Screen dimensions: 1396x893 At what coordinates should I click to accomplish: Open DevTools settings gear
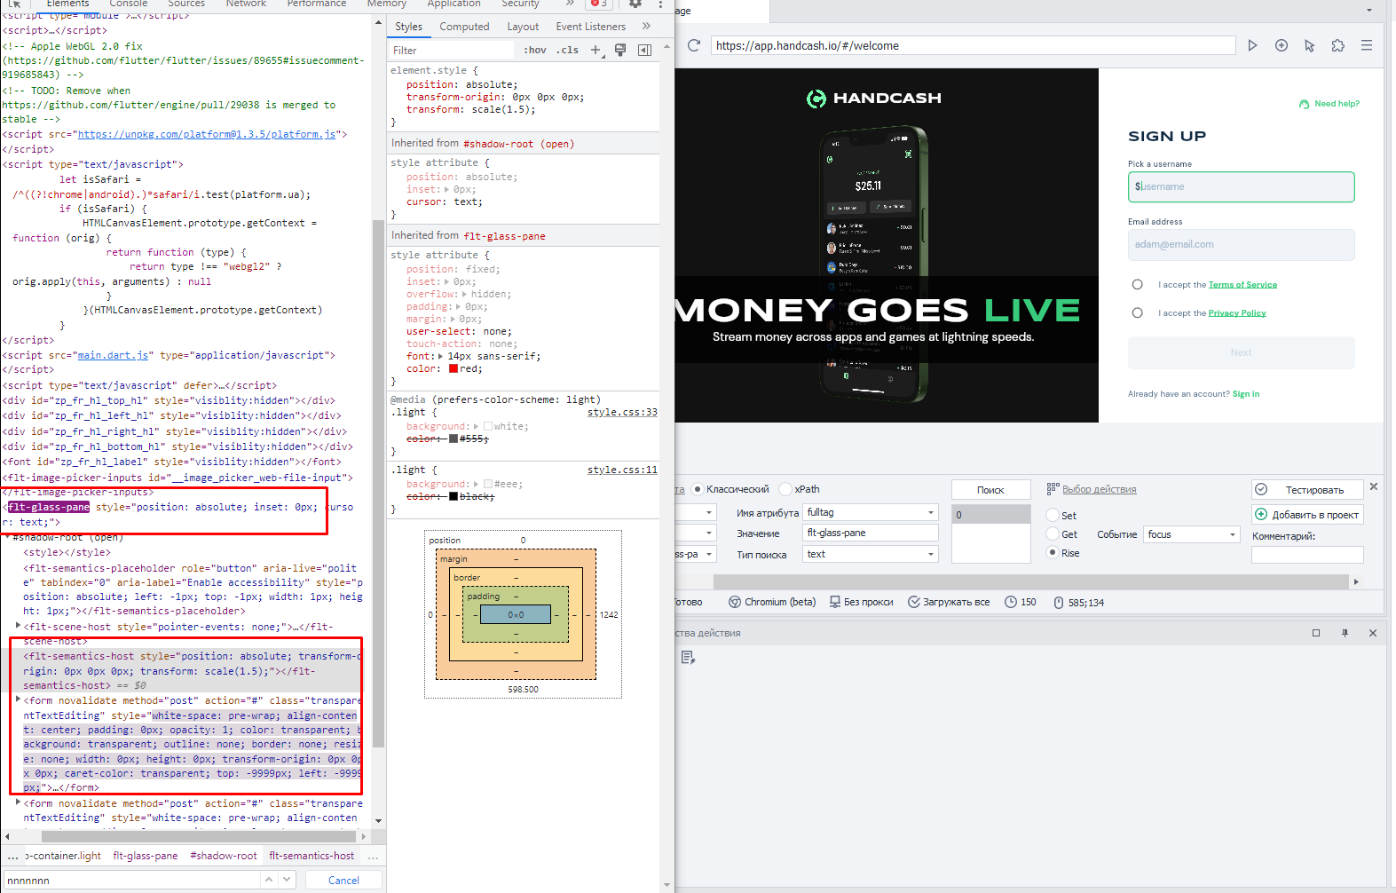tap(635, 4)
